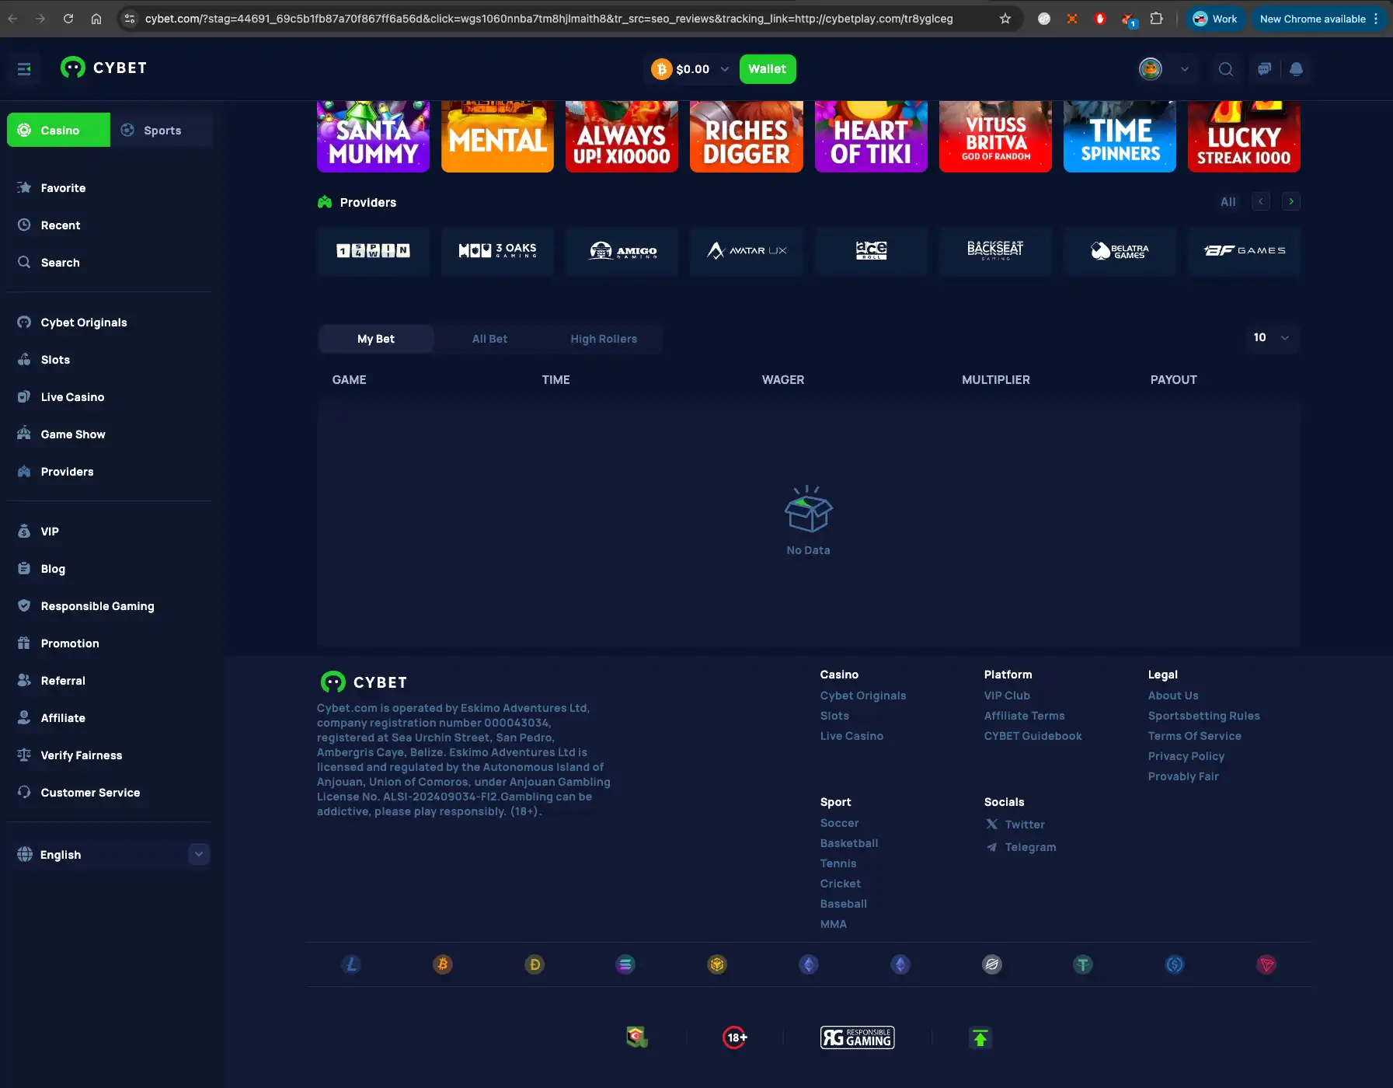Expand the user profile dropdown arrow

pyautogui.click(x=1184, y=69)
